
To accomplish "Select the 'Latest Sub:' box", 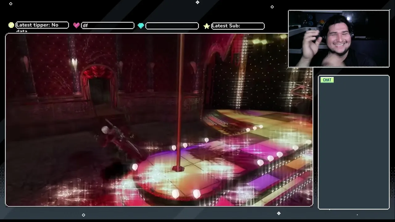I will pos(238,26).
